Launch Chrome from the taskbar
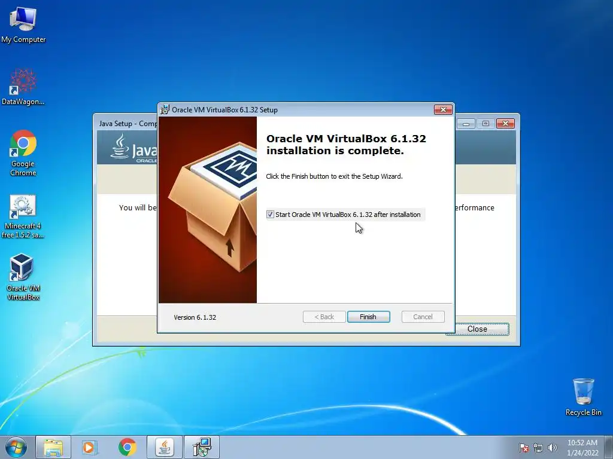Image resolution: width=613 pixels, height=459 pixels. (127, 447)
